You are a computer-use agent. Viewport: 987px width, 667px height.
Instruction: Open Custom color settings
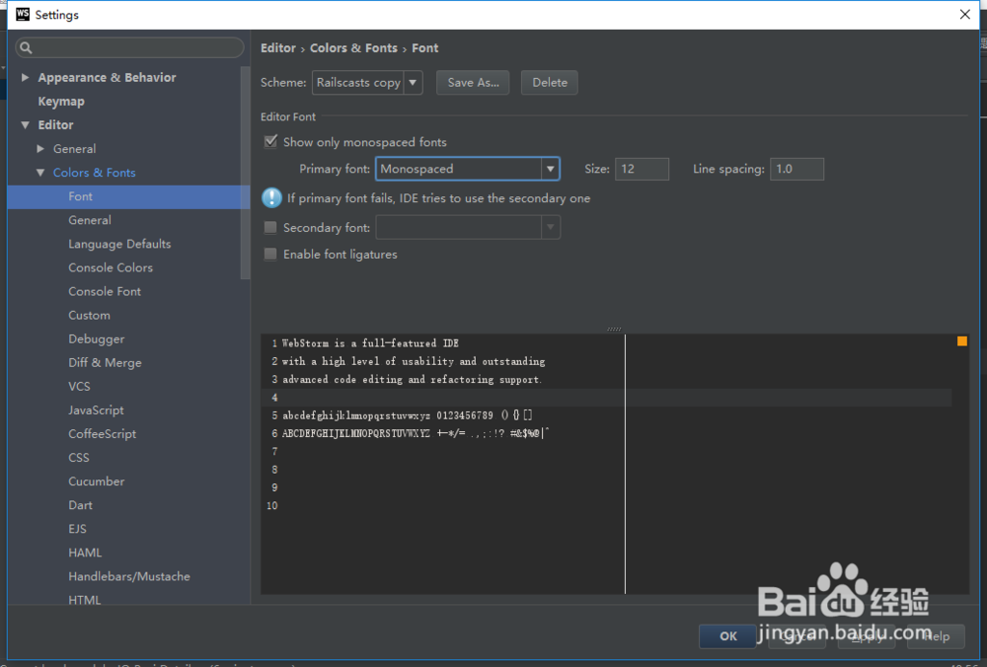click(89, 316)
